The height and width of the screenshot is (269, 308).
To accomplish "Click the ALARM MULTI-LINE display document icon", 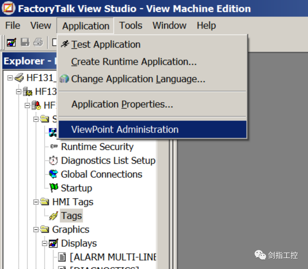I will pyautogui.click(x=62, y=257).
